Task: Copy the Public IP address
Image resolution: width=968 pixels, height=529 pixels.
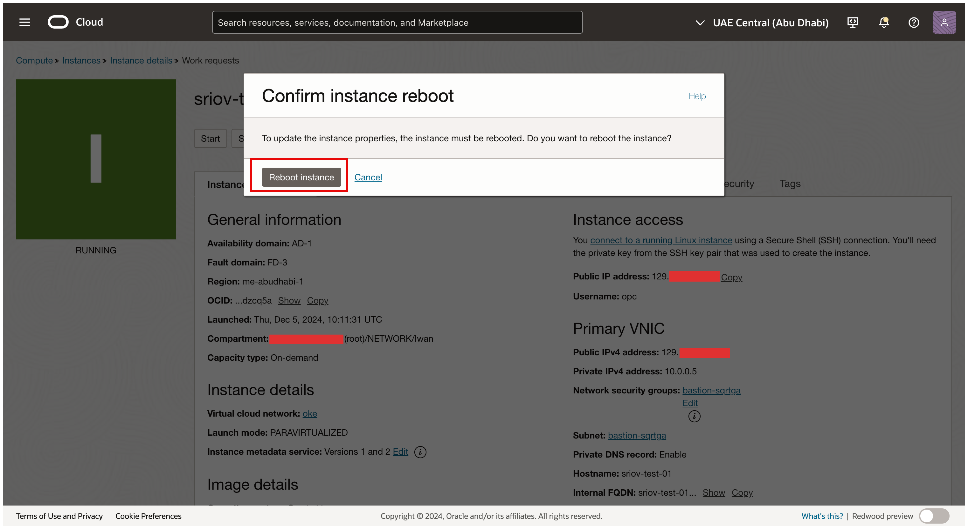Action: tap(731, 277)
